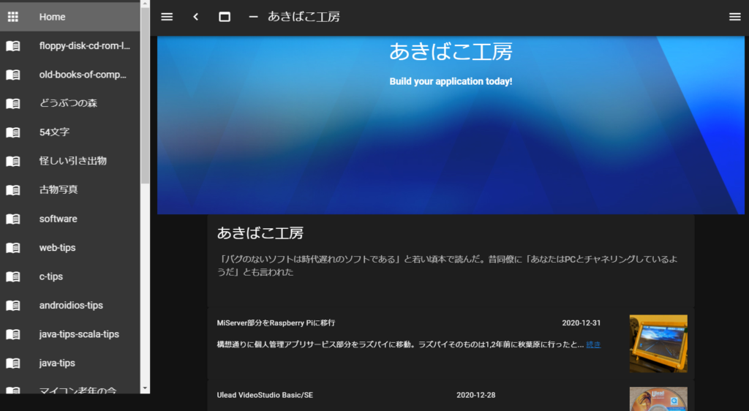Open the java-tips-scala-tips category
The height and width of the screenshot is (411, 749).
[79, 334]
